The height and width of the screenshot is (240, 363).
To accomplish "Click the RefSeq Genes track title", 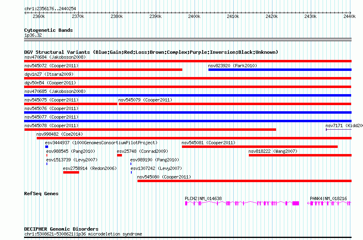I will tap(41, 194).
